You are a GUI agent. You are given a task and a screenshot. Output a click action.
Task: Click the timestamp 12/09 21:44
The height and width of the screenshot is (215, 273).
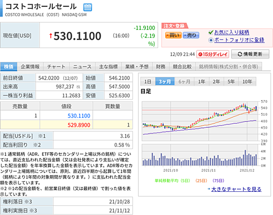[x=182, y=54]
